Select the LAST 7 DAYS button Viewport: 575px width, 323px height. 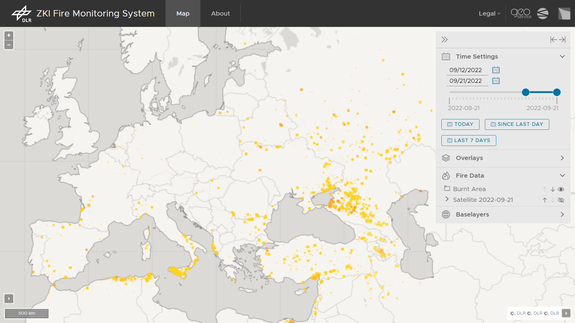(x=469, y=141)
